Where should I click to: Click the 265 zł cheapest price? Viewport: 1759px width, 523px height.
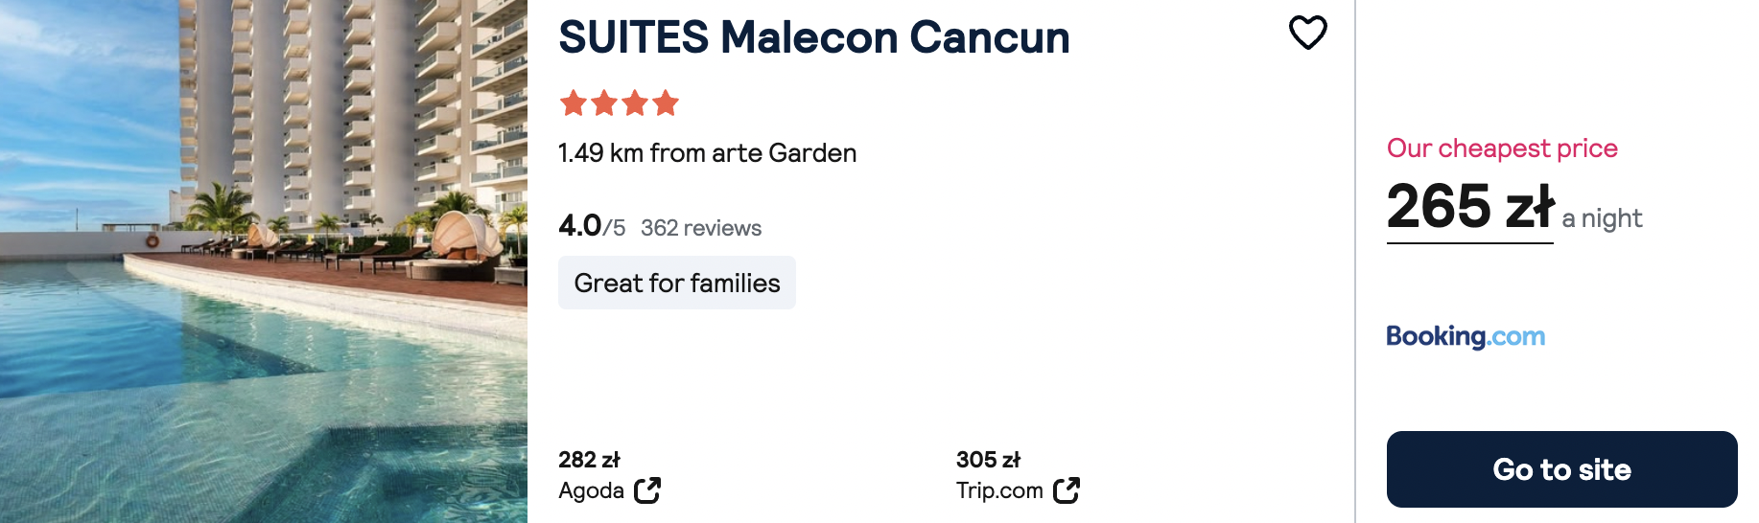[1469, 207]
